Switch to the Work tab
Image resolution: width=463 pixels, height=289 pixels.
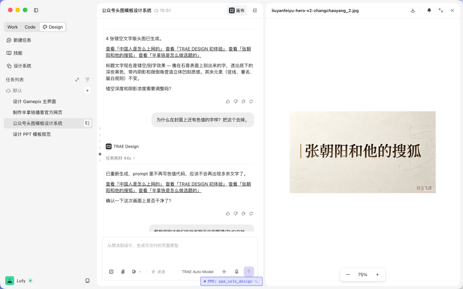click(x=13, y=27)
